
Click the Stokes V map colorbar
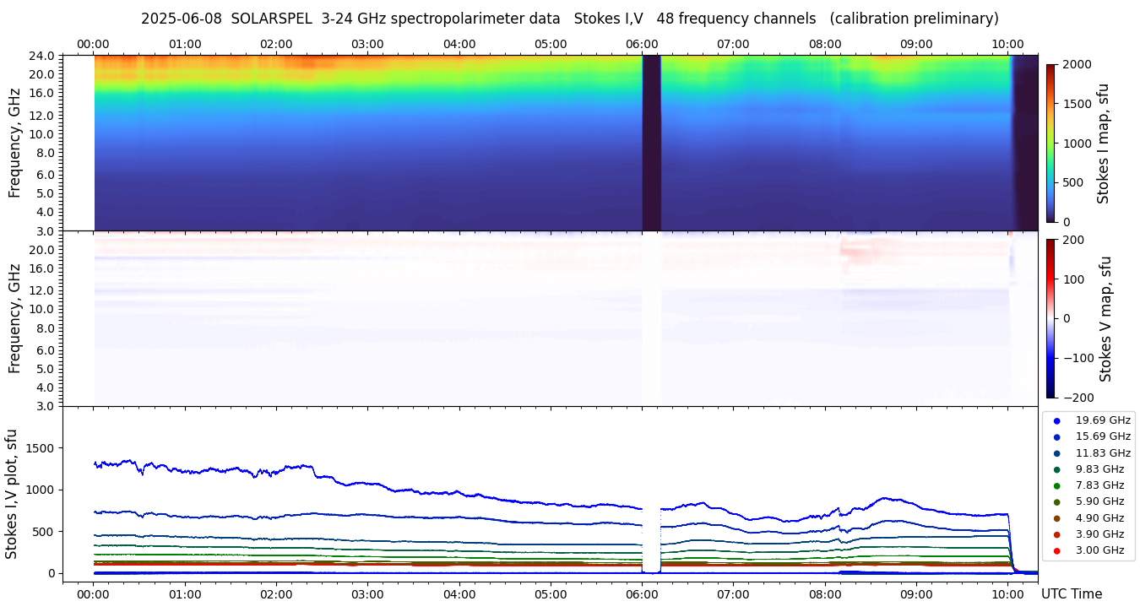(1050, 318)
